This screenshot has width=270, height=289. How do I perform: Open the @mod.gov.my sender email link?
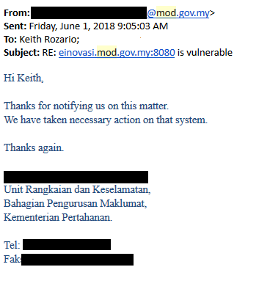178,13
